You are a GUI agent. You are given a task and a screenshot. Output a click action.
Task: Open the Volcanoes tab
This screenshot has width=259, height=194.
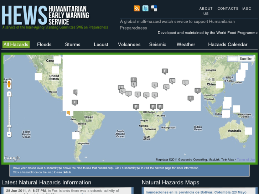tap(129, 44)
